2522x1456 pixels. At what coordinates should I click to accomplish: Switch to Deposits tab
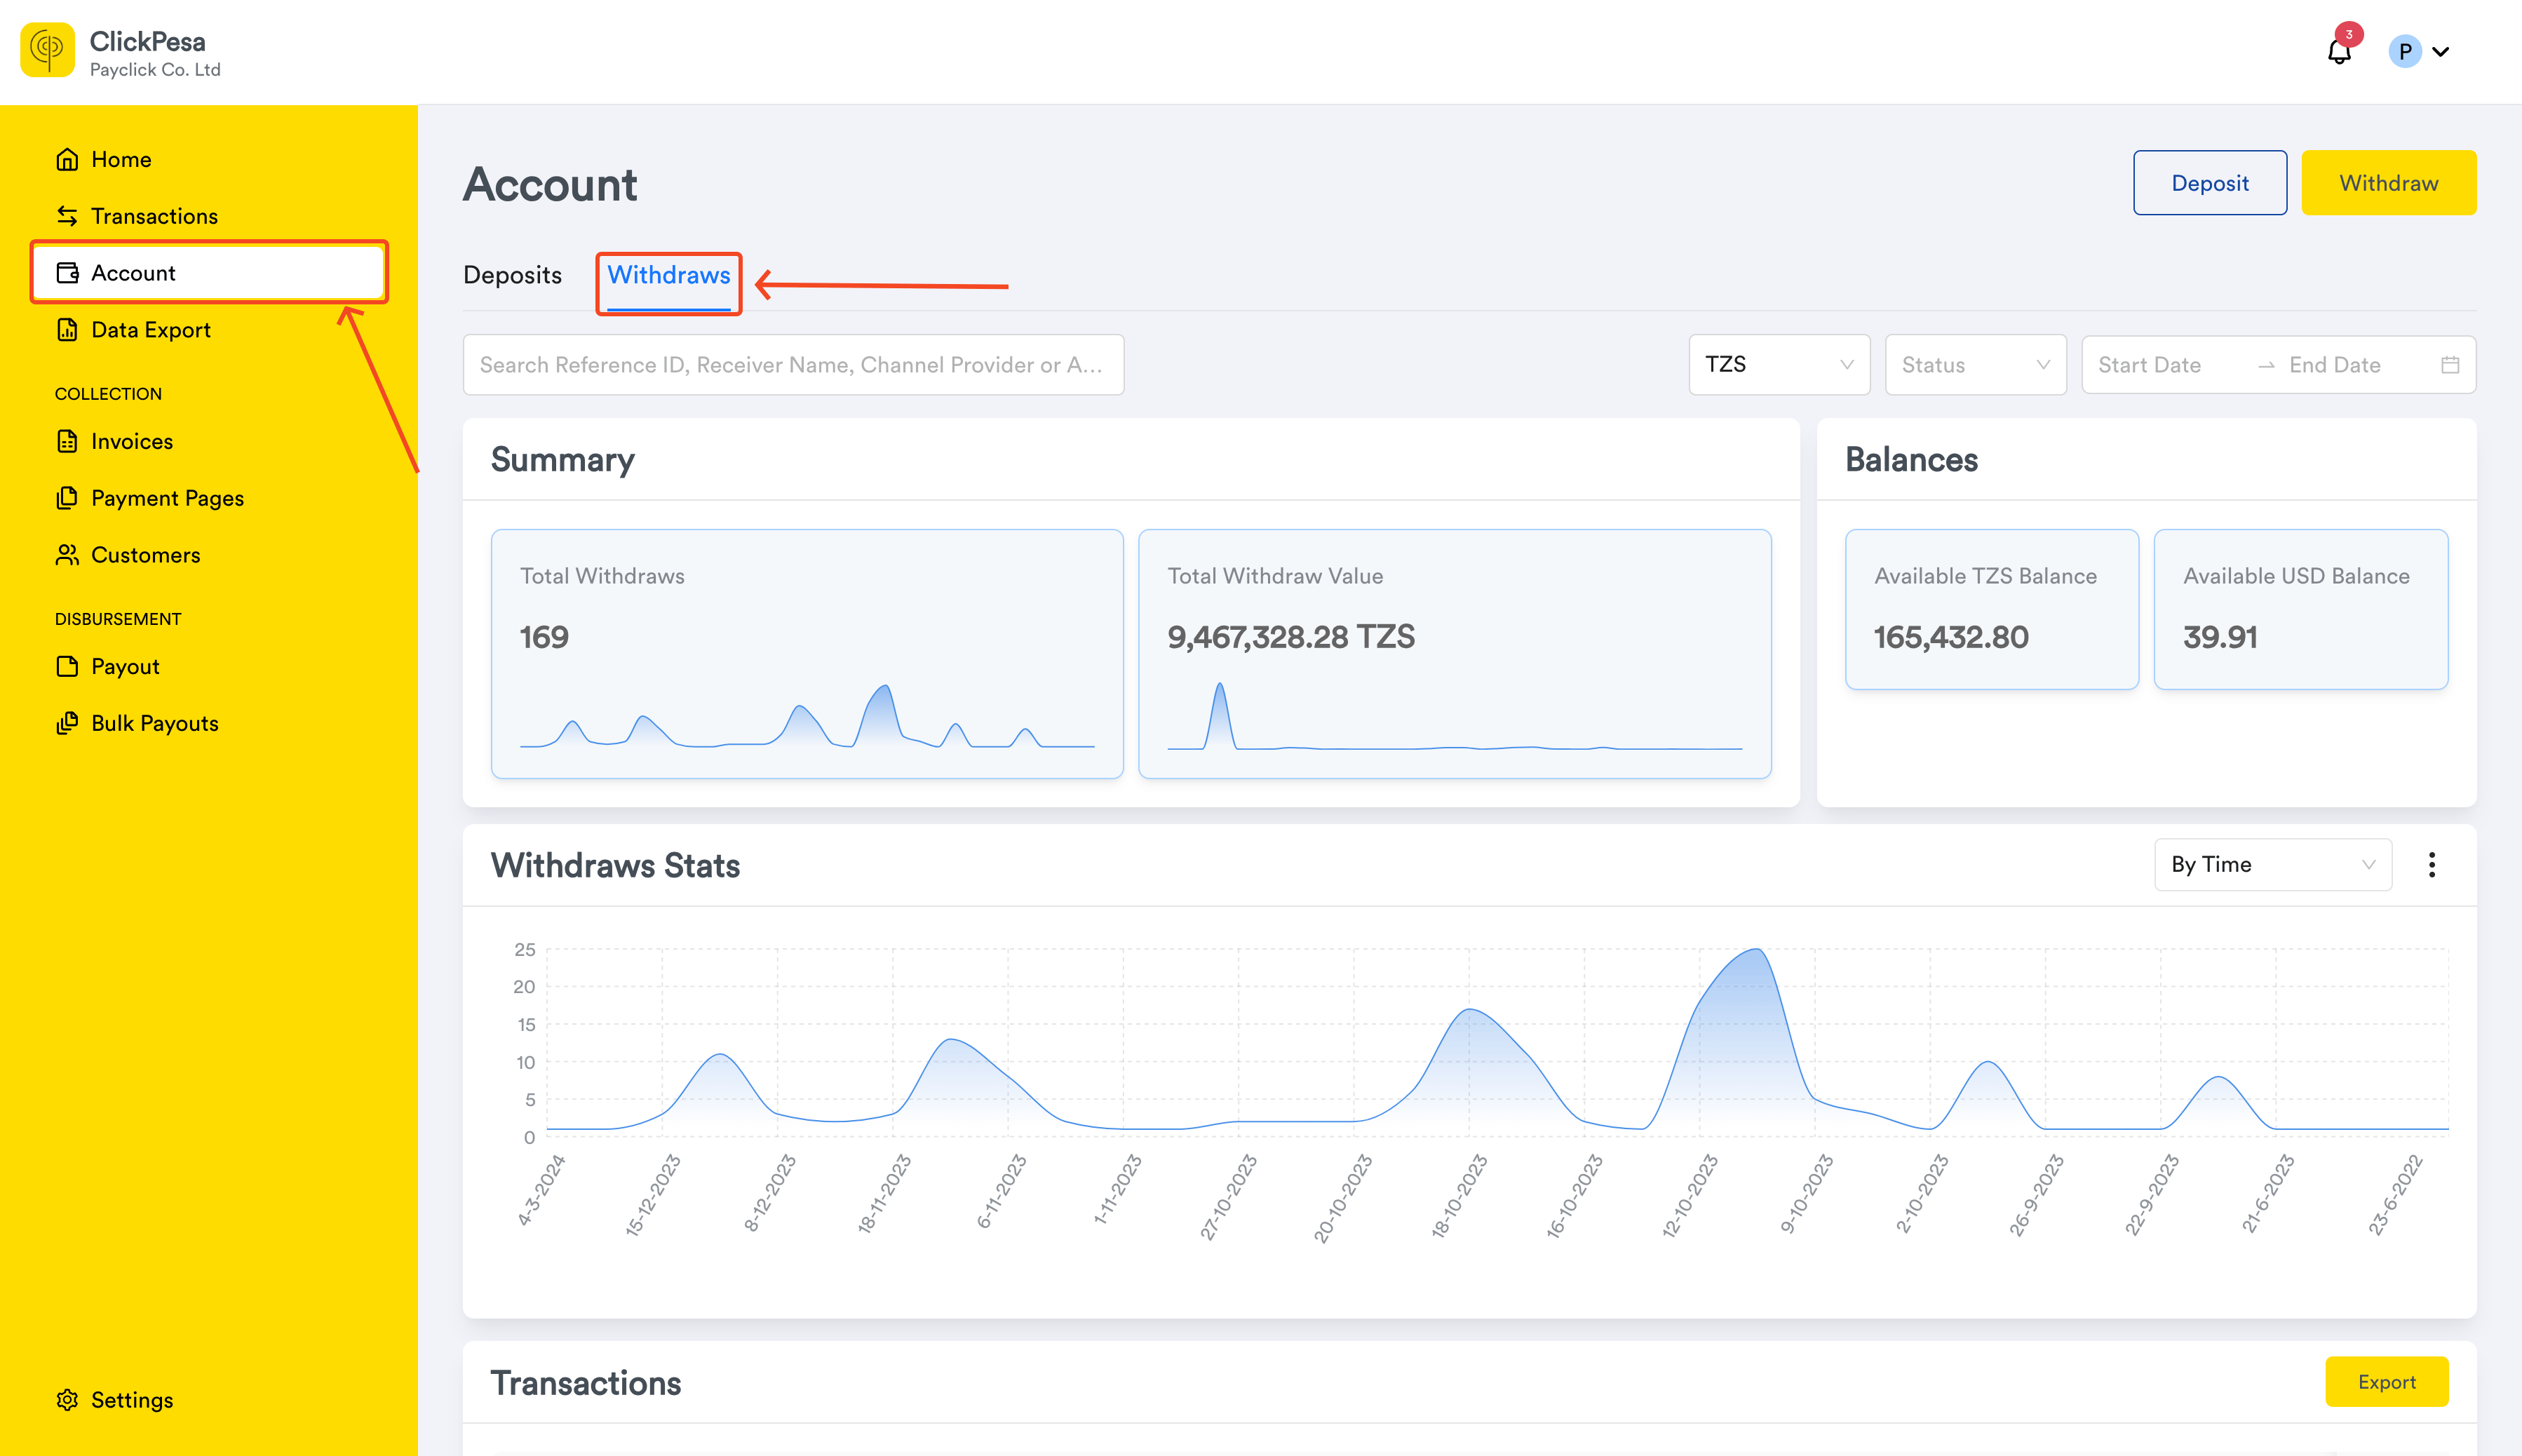512,275
